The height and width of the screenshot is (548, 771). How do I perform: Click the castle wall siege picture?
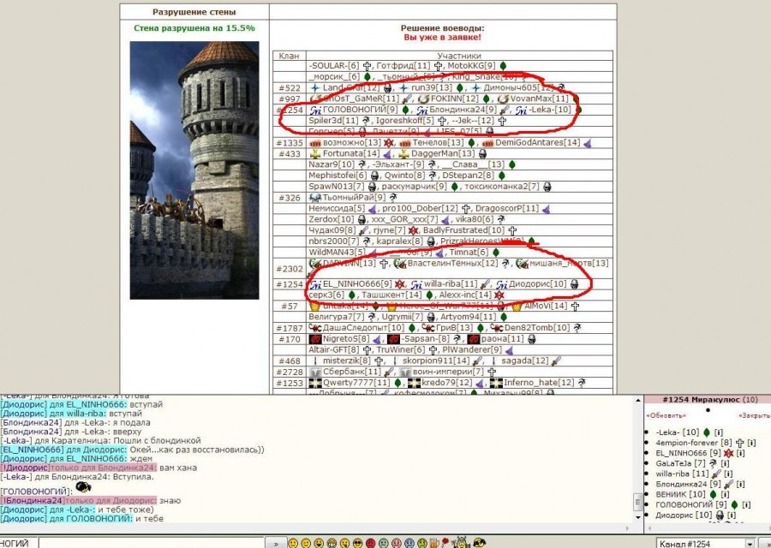tap(194, 170)
